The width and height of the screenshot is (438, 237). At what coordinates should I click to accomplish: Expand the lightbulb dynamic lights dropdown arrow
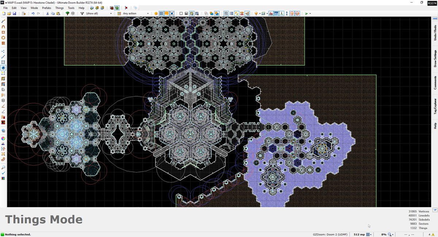tap(260, 13)
